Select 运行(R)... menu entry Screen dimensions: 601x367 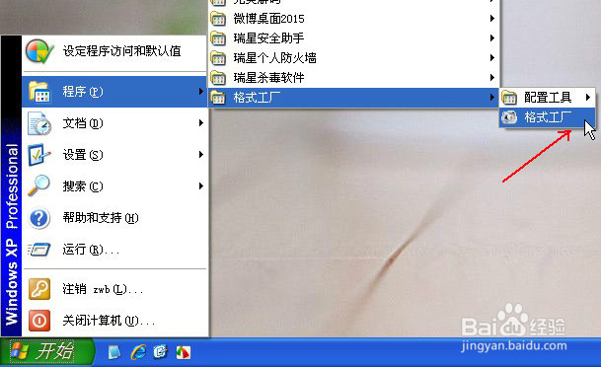point(115,250)
